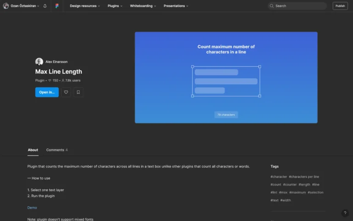
Task: Click the Open in... button
Action: [47, 92]
